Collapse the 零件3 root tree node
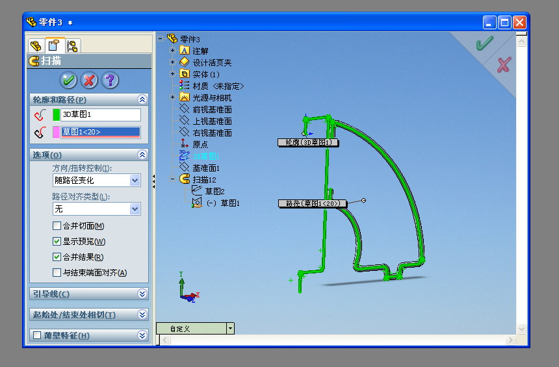 pos(160,38)
